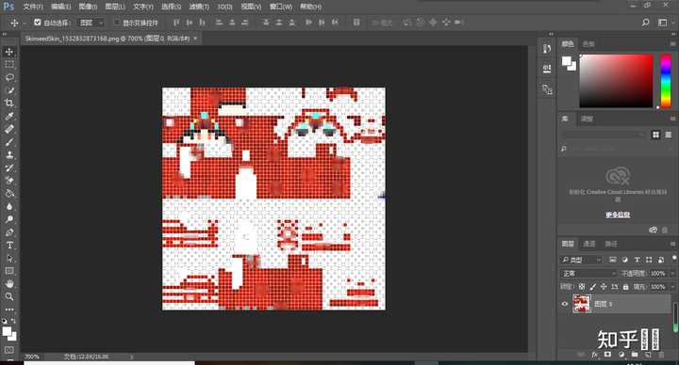
Task: Select the Lasso tool
Action: click(9, 78)
